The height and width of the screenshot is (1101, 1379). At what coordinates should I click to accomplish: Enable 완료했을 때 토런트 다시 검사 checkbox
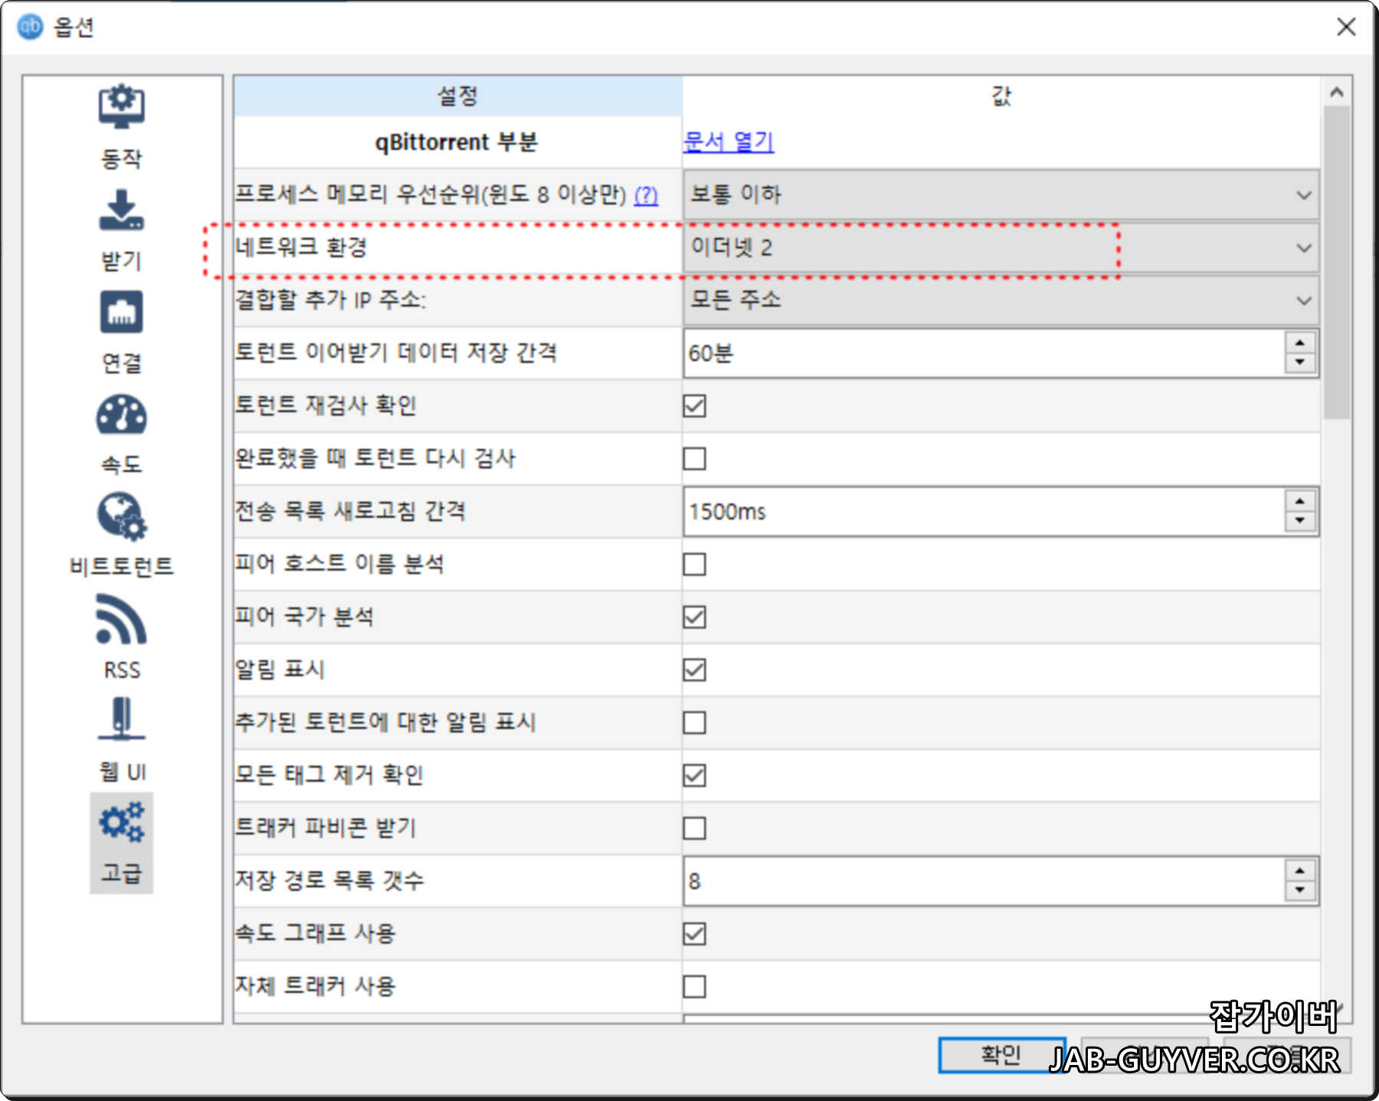694,458
